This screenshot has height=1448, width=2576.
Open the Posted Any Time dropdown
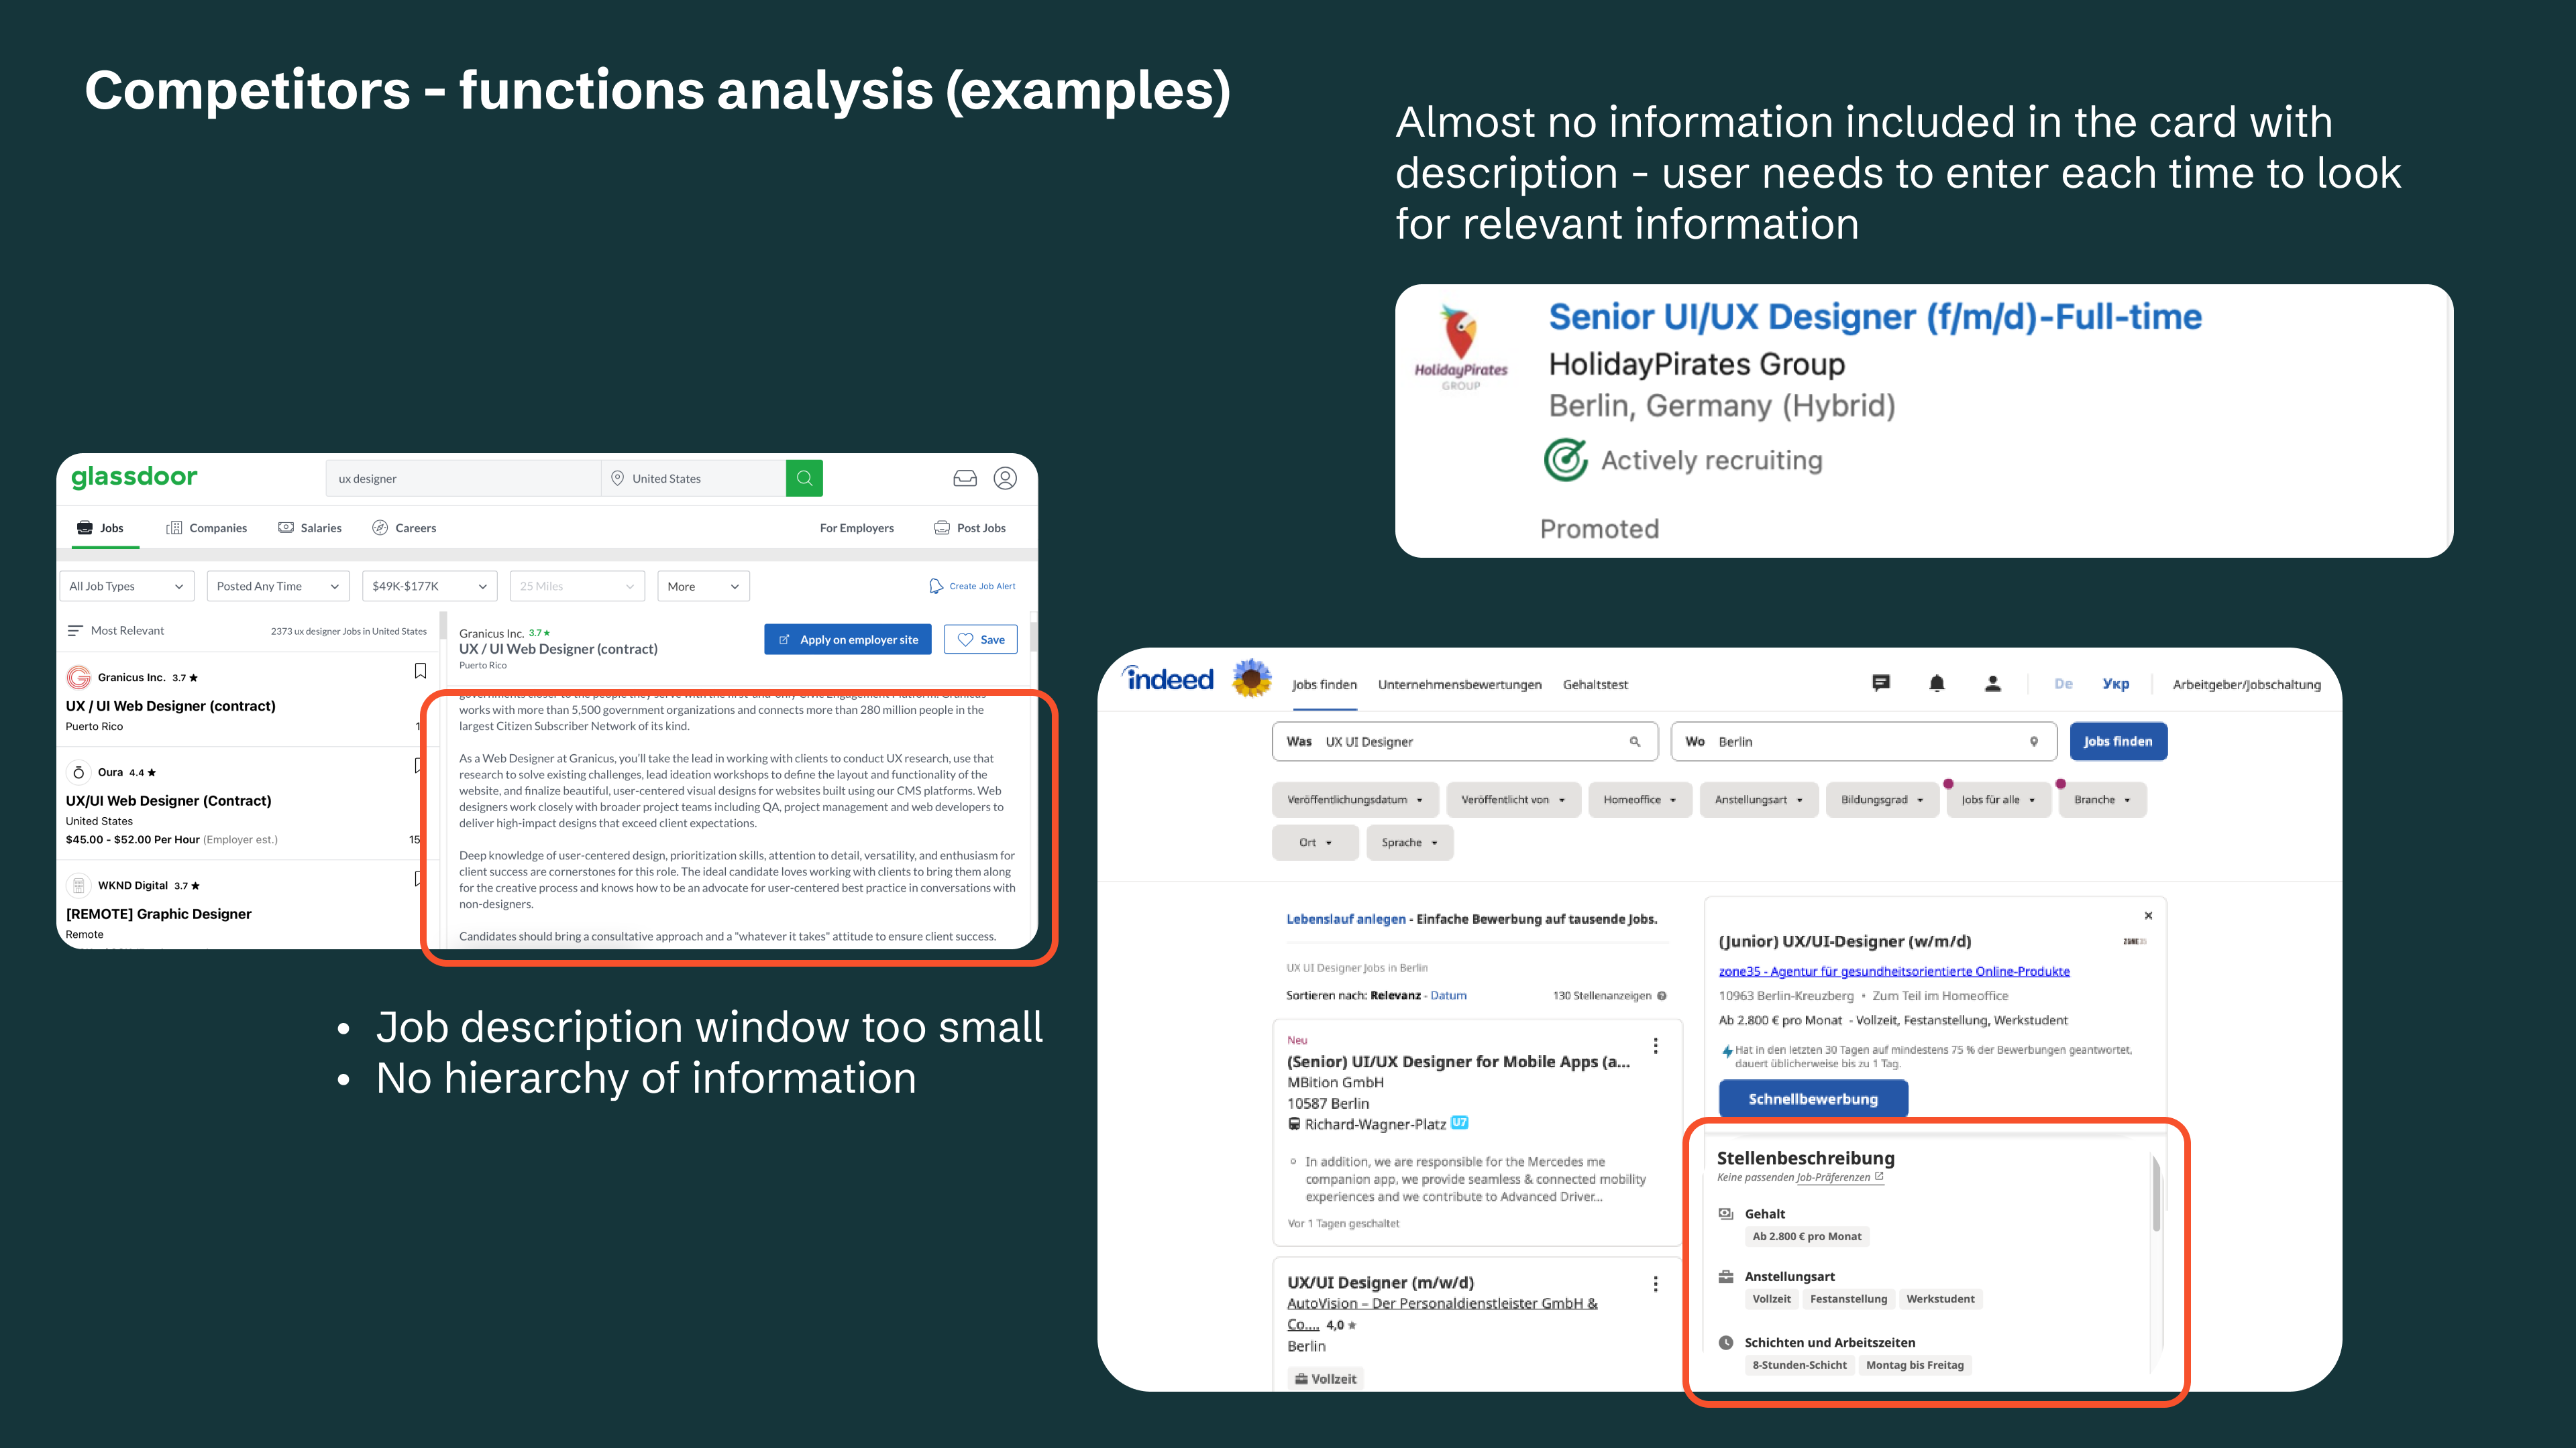[277, 587]
